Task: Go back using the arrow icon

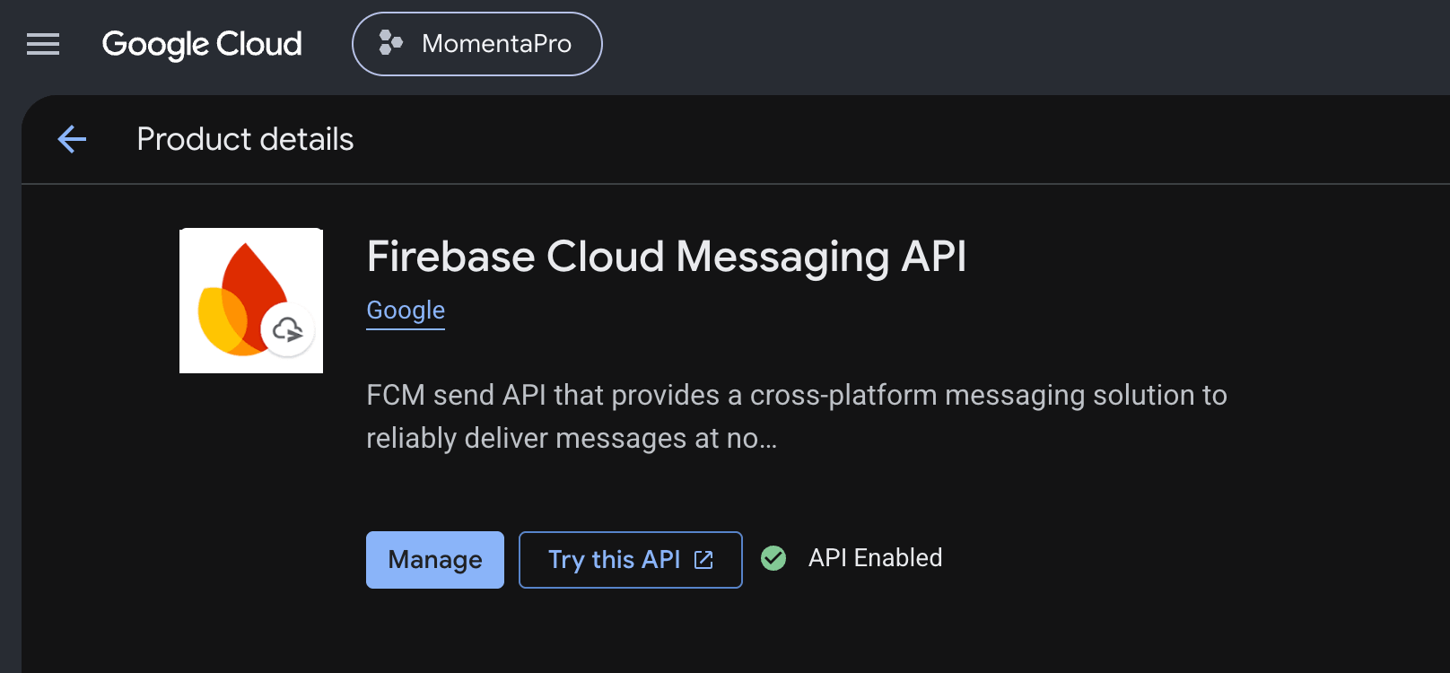Action: (x=72, y=139)
